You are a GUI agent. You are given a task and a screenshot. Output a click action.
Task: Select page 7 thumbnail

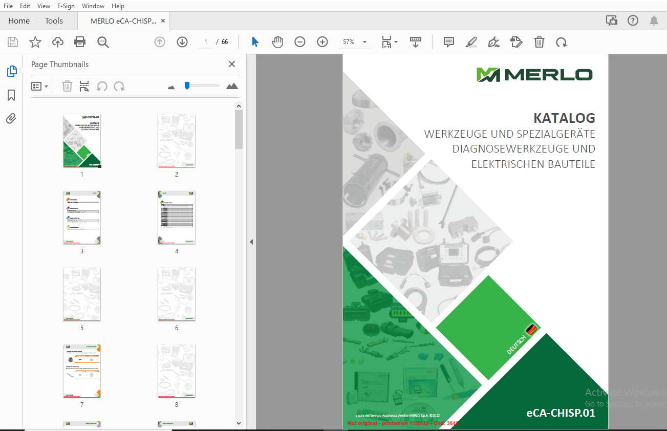coord(82,371)
